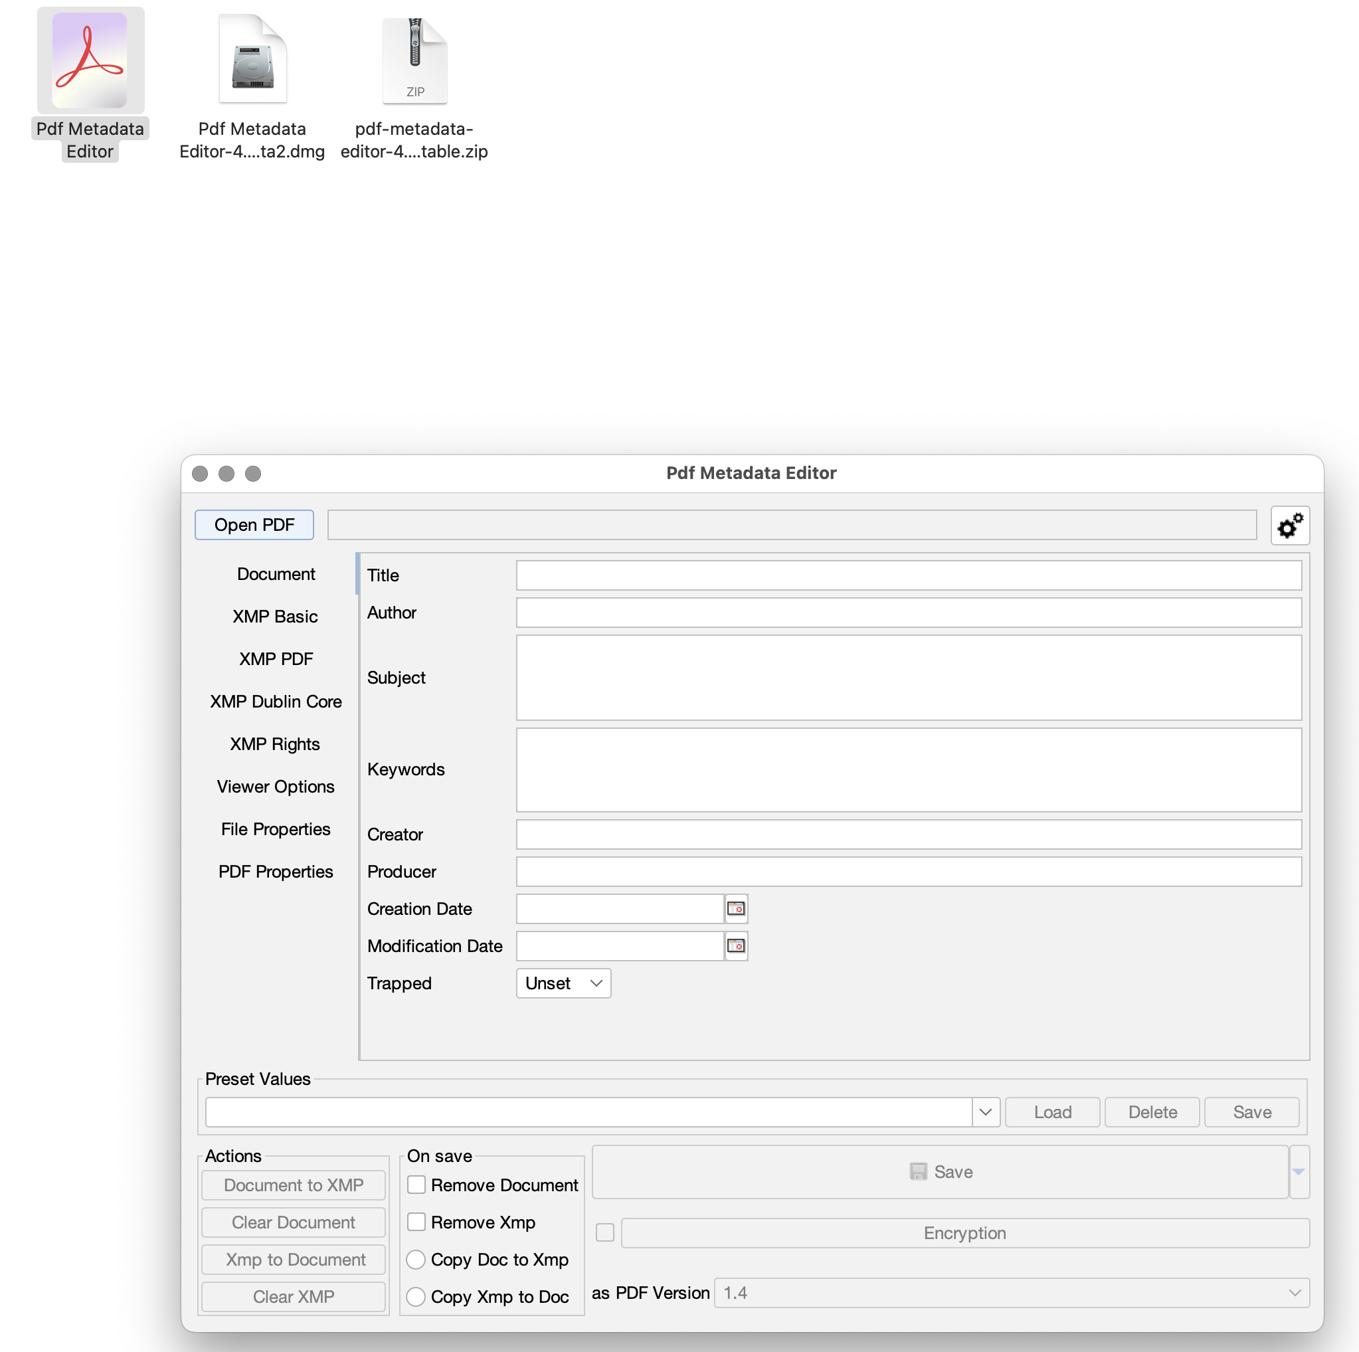1359x1352 pixels.
Task: Click Modification Date calendar picker icon
Action: (736, 945)
